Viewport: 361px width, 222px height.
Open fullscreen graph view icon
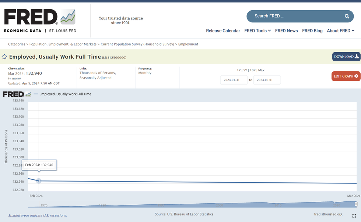[354, 216]
